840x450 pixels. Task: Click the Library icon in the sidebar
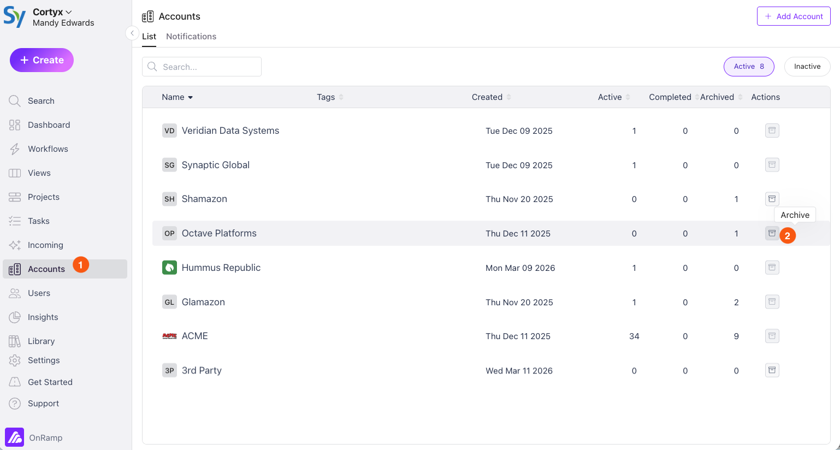click(14, 341)
